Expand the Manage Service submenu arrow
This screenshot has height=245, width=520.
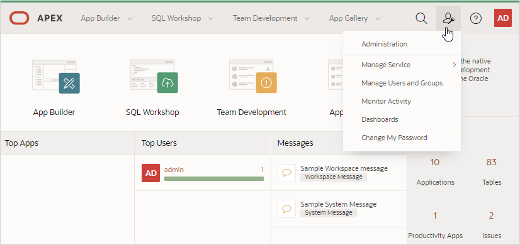(455, 65)
